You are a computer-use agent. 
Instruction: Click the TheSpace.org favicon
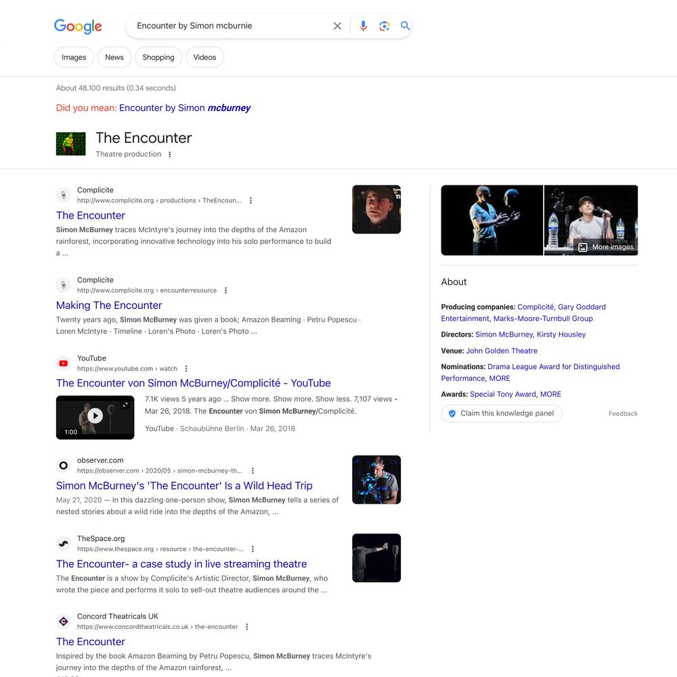click(x=64, y=544)
